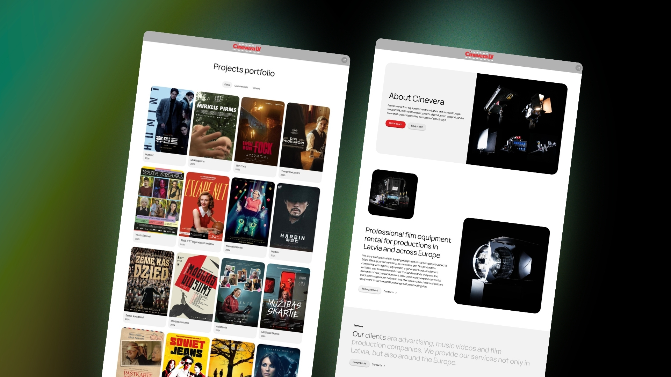Click the "Mūžības Skartie" caption text

click(270, 333)
